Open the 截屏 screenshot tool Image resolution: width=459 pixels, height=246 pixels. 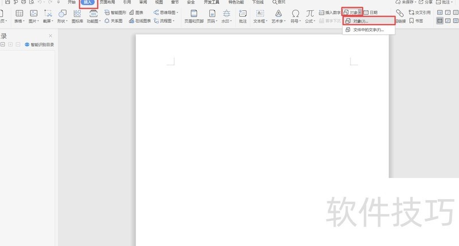point(48,13)
